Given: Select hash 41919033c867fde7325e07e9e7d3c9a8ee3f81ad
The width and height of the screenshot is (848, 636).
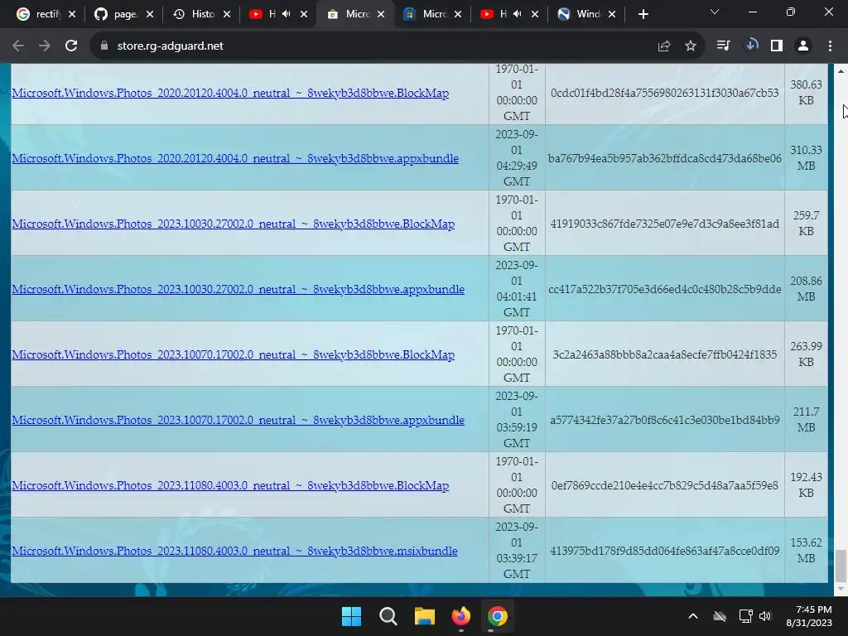Looking at the screenshot, I should click(x=665, y=224).
